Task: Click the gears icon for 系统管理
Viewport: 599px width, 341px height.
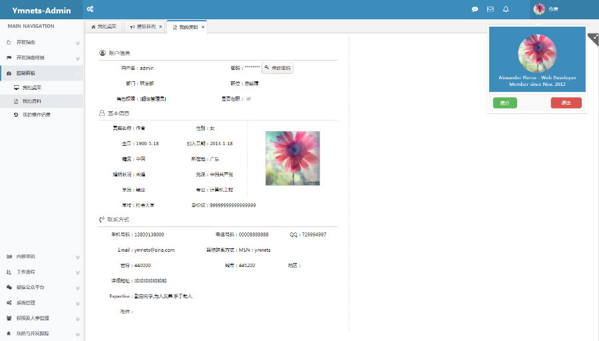Action: pyautogui.click(x=9, y=302)
